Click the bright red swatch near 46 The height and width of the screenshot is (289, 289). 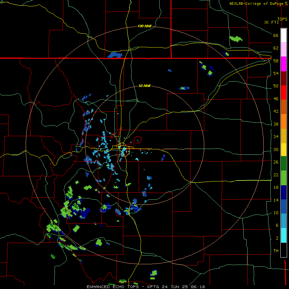click(284, 93)
